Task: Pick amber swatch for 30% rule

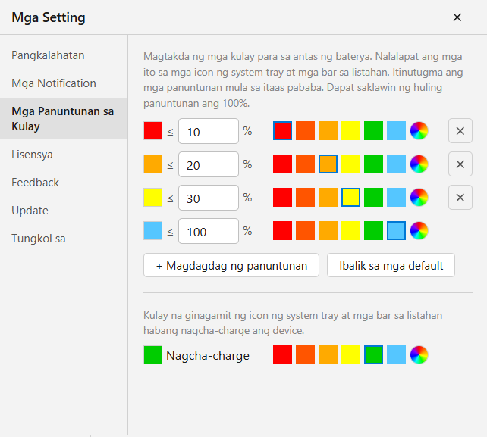Action: point(328,197)
